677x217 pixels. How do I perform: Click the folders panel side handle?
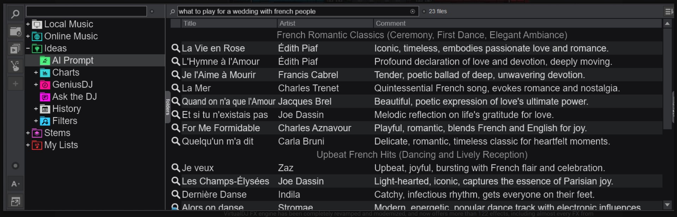(x=168, y=107)
